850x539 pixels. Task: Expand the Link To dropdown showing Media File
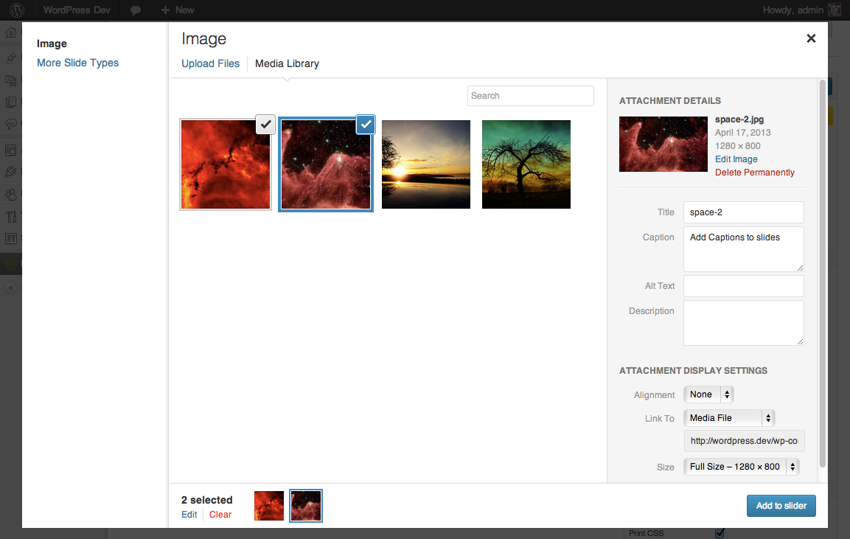coord(729,418)
